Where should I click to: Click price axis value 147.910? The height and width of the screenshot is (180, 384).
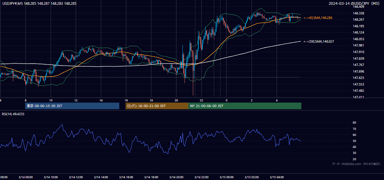click(x=358, y=52)
